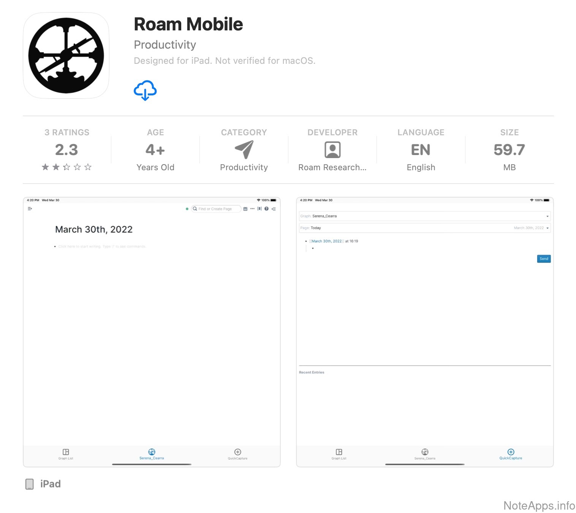The image size is (576, 513).
Task: Click the March 30th, 2022 page link
Action: click(327, 241)
